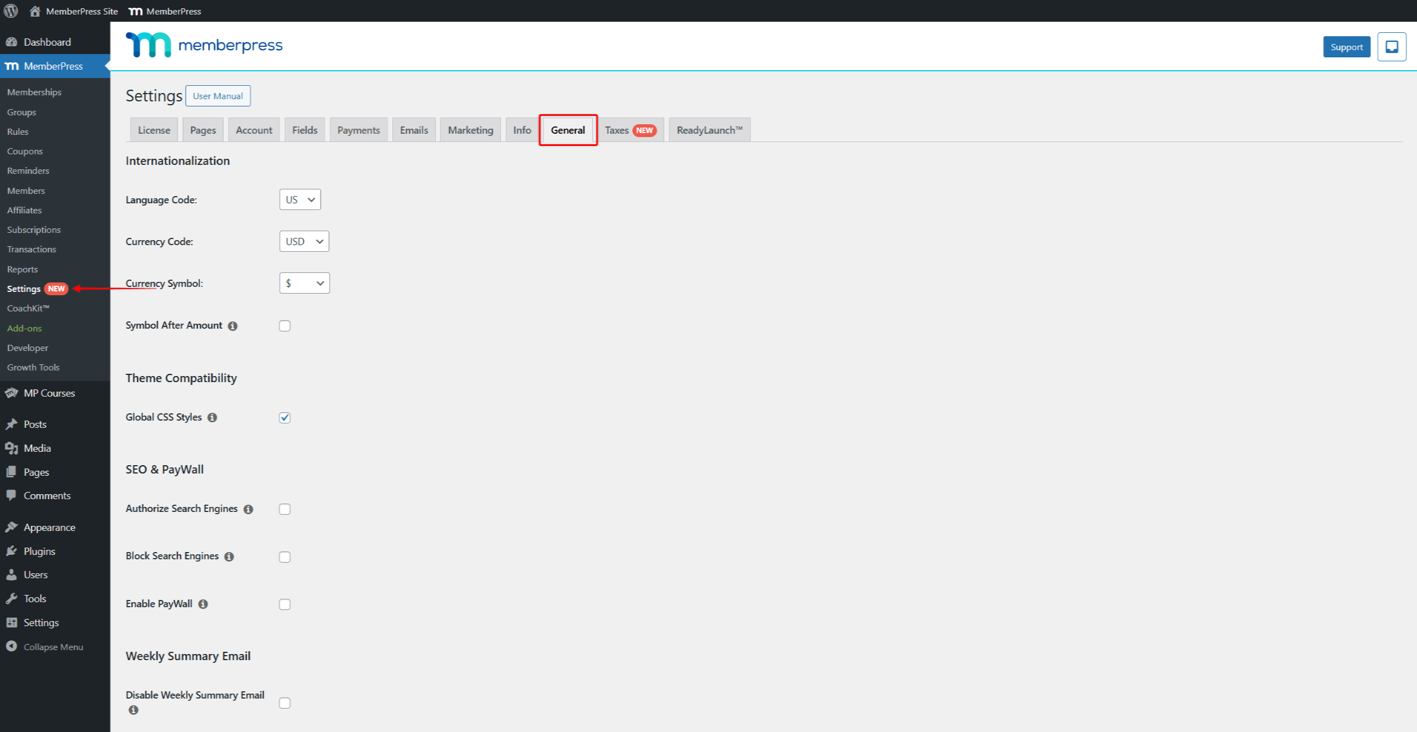Click info icon next to Symbol After Amount
This screenshot has width=1417, height=732.
[233, 326]
